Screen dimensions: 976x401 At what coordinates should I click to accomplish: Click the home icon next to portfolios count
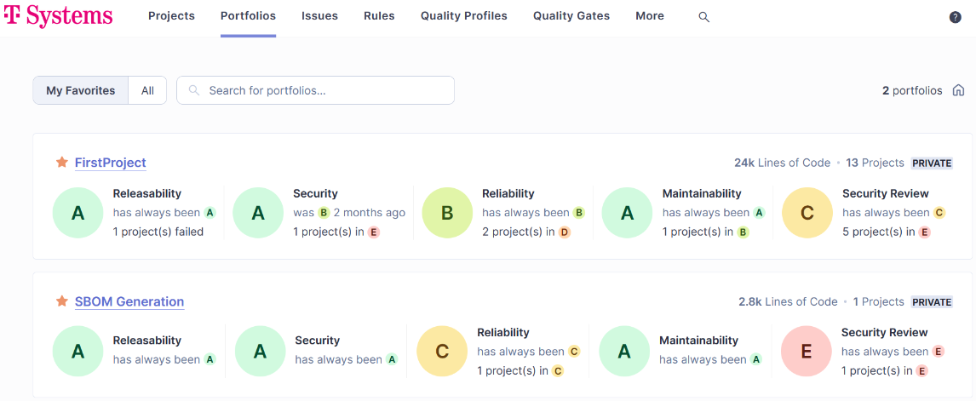point(958,90)
